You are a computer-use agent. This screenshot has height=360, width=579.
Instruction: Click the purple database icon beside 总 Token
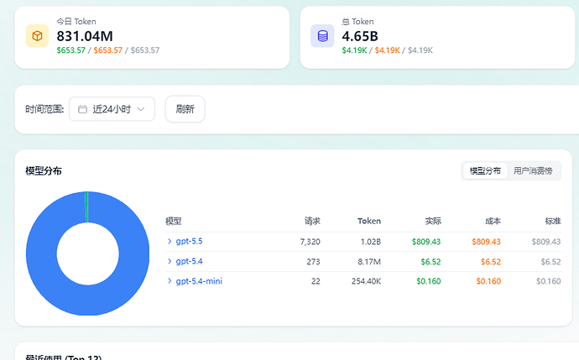tap(322, 36)
